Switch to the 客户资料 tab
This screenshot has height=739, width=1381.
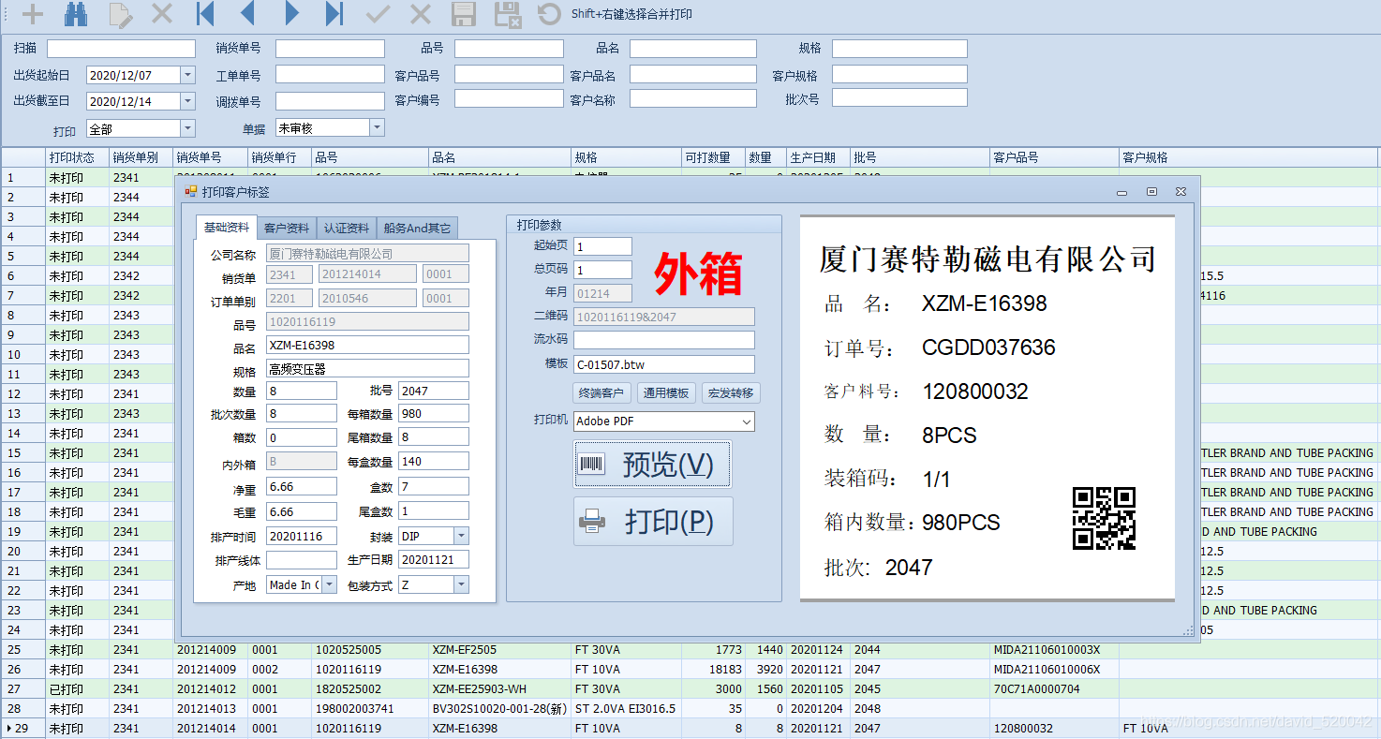287,227
